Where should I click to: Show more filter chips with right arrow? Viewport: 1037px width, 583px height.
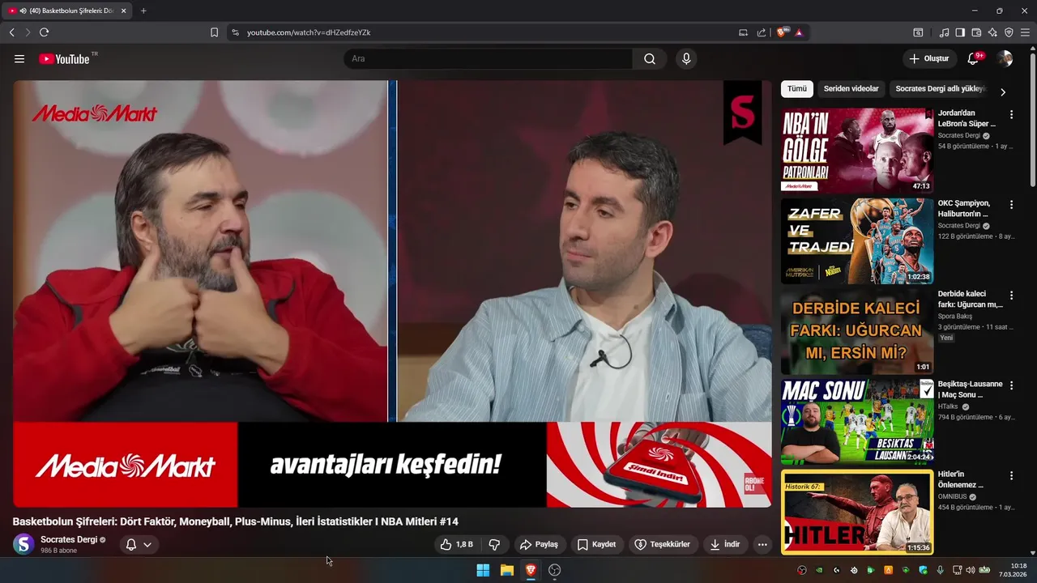click(x=1003, y=91)
